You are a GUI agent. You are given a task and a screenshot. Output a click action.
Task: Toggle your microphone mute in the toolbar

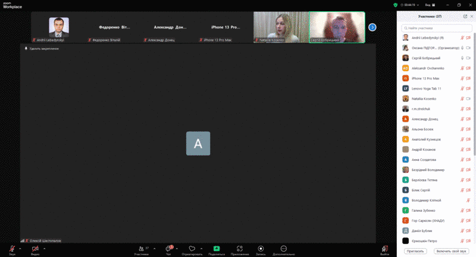[x=12, y=249]
